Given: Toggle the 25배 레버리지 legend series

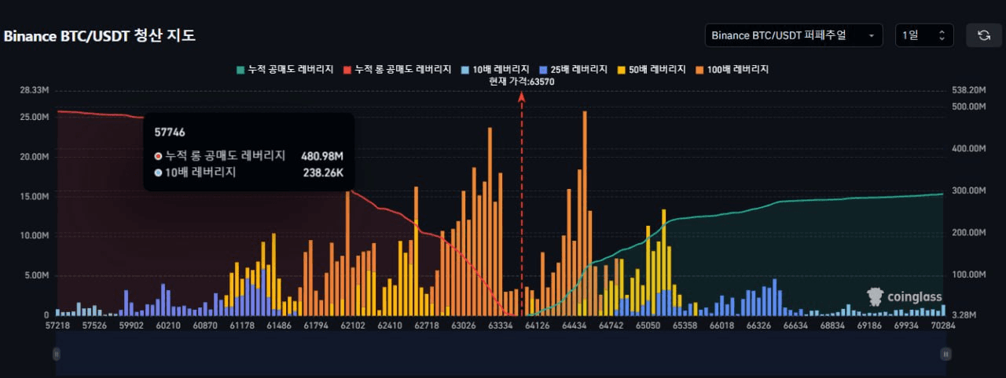Looking at the screenshot, I should tap(572, 69).
